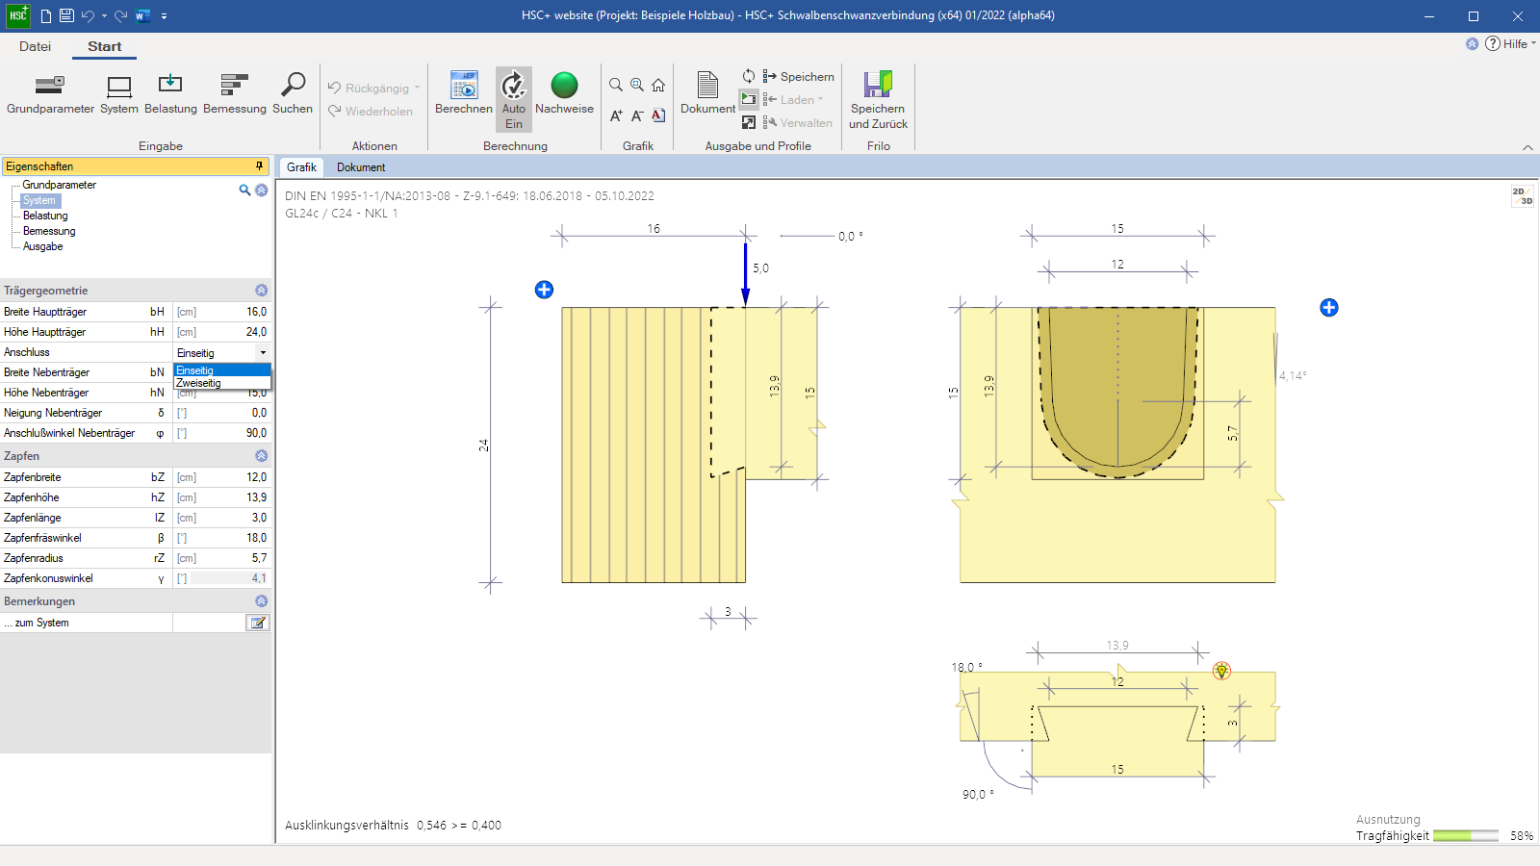Select Zweiseitig in the Anschluss list
The width and height of the screenshot is (1540, 866).
[x=222, y=383]
